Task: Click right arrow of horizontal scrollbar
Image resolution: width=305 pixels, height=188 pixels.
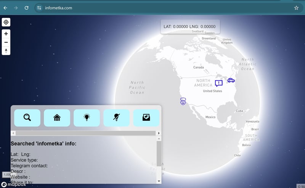Action: coord(159,133)
